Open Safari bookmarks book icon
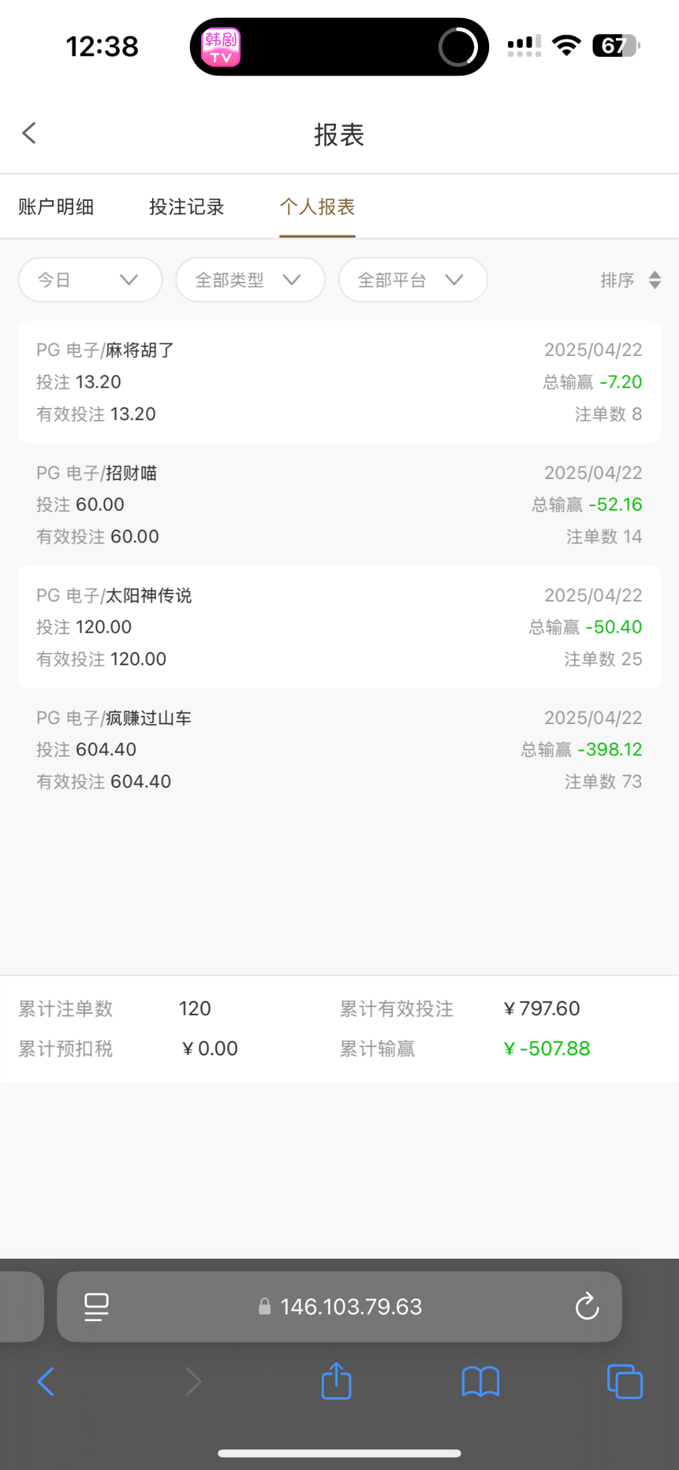679x1470 pixels. pos(480,1382)
